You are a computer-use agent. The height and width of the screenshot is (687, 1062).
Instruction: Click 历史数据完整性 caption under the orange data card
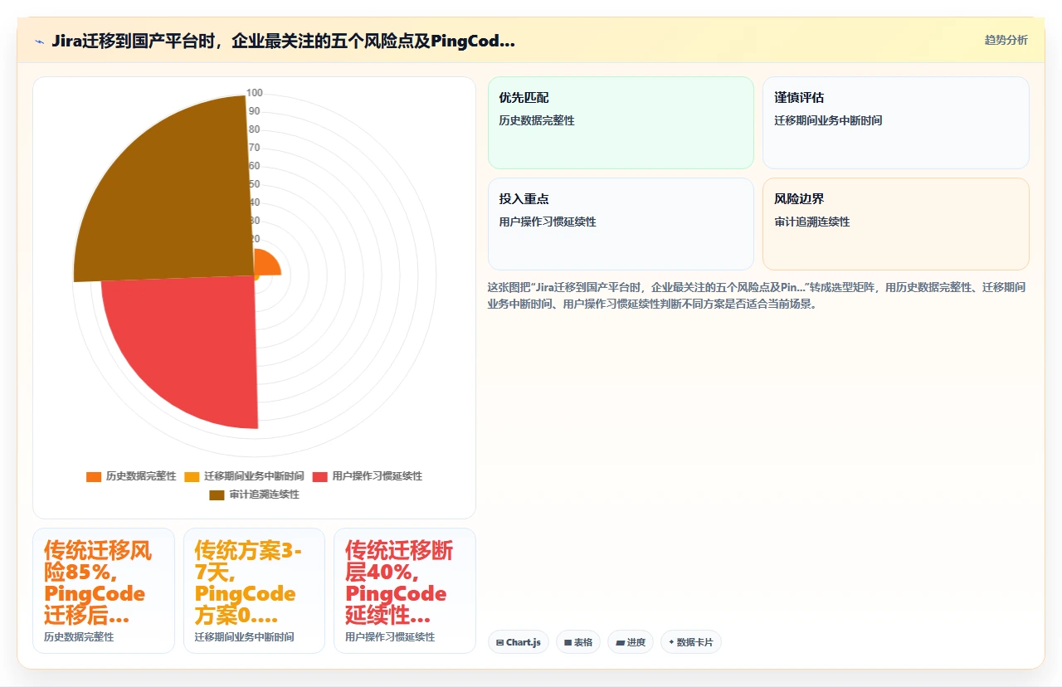click(x=79, y=637)
